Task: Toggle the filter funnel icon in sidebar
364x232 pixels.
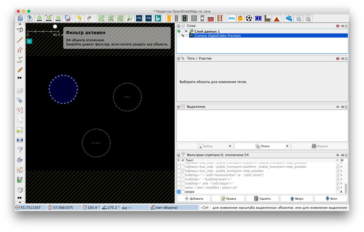Action: [20, 150]
